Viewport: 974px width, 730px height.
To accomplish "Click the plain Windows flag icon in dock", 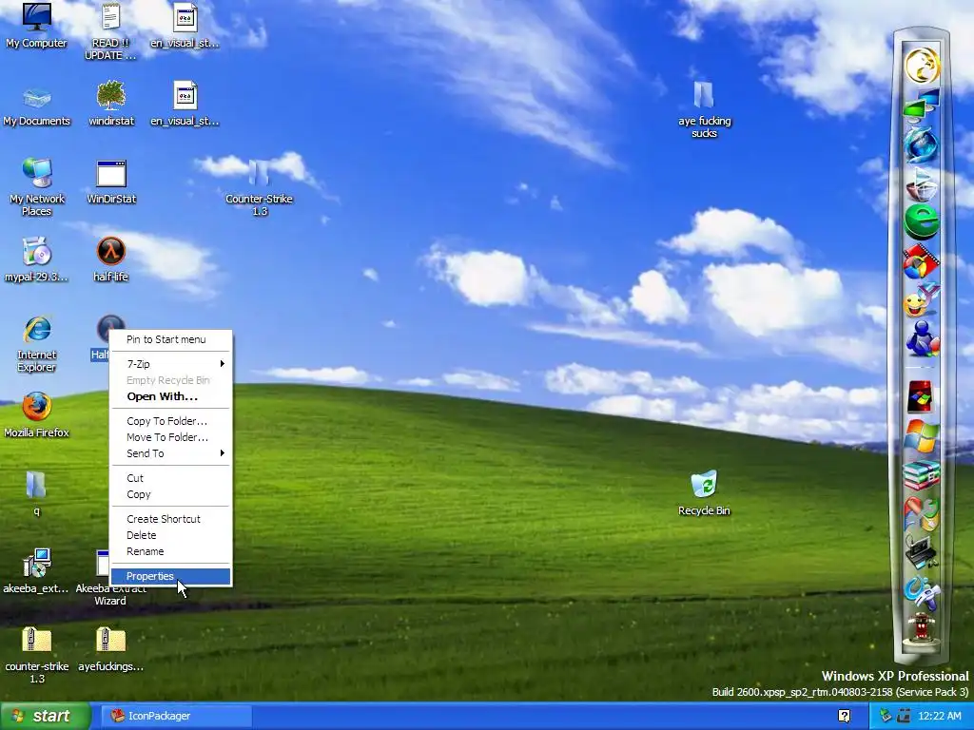I will 922,435.
